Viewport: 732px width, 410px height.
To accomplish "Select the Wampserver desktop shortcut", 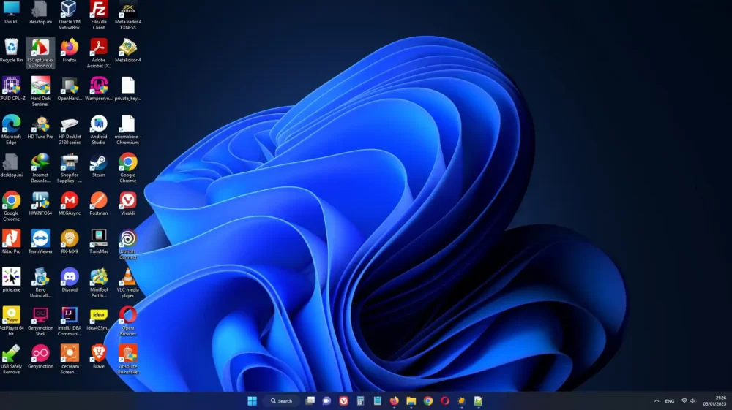I will point(99,89).
